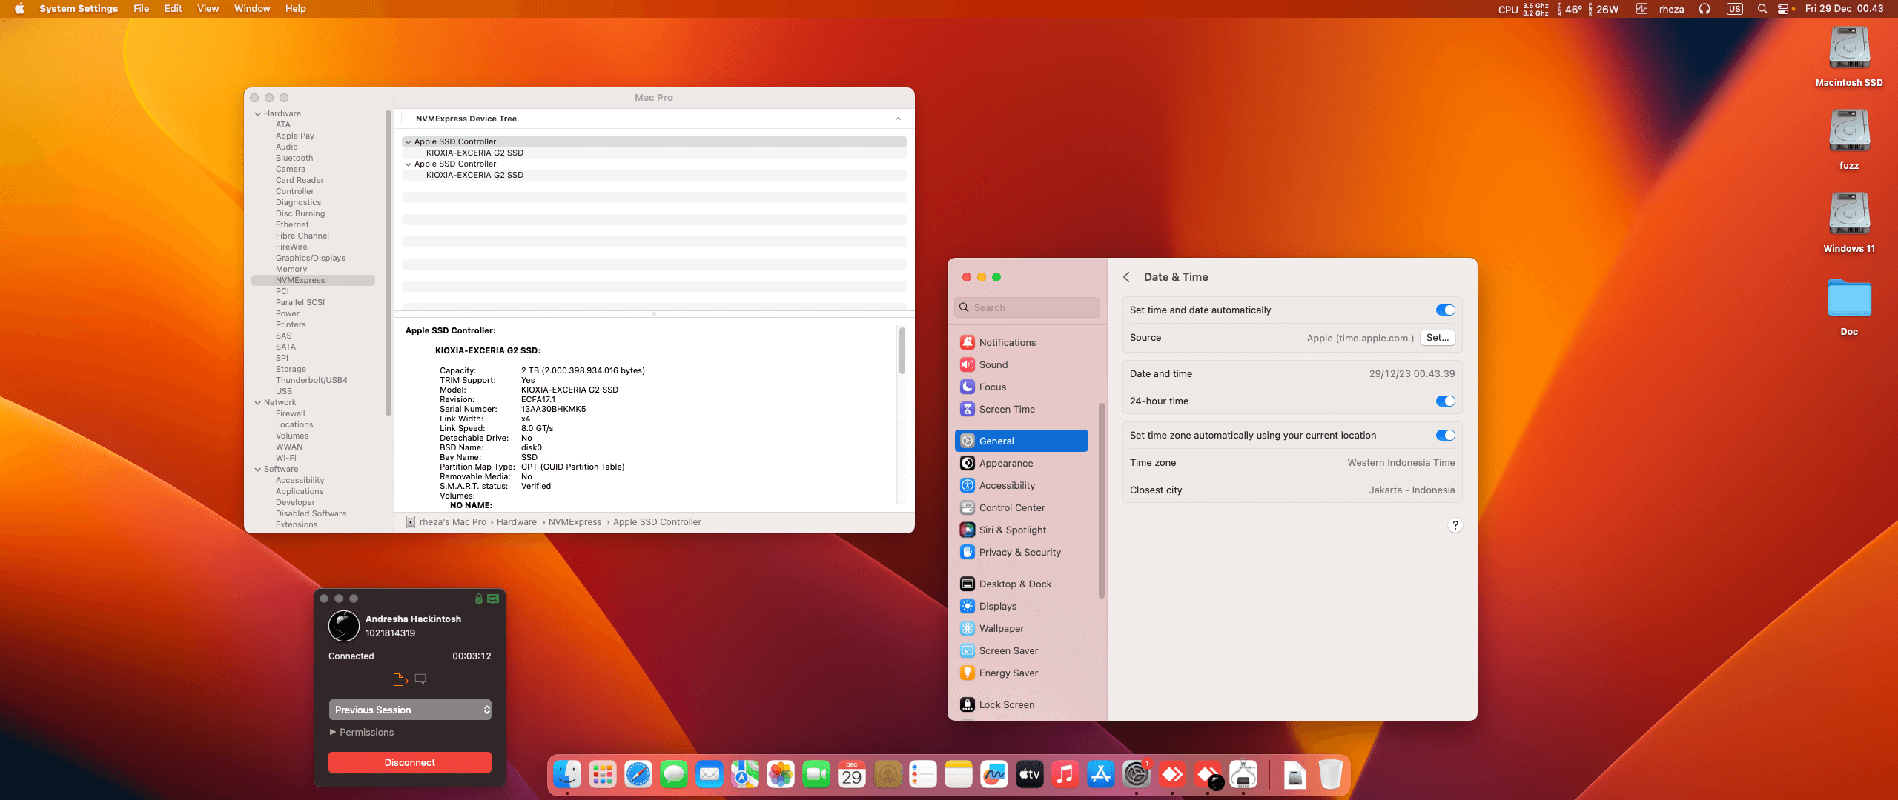Open Privacy & Security settings
This screenshot has height=800, width=1898.
tap(1022, 552)
